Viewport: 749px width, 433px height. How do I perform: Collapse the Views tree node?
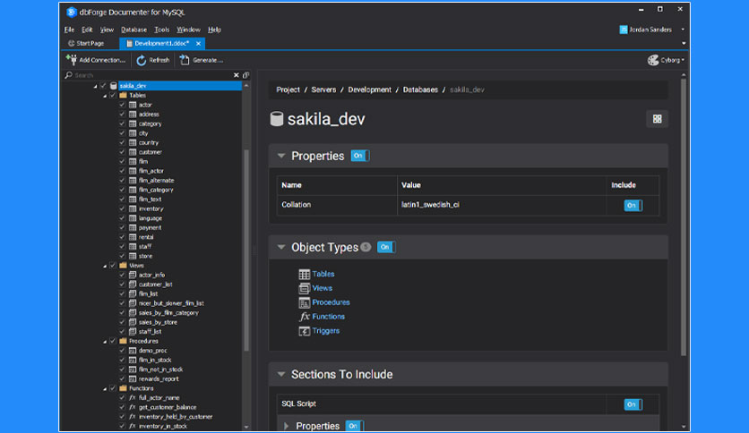[105, 266]
